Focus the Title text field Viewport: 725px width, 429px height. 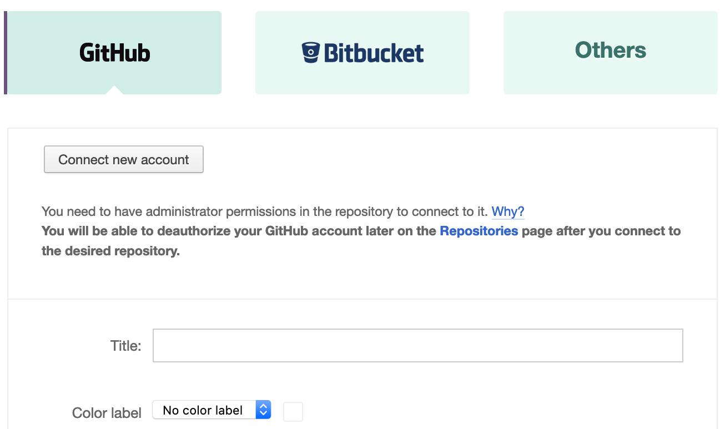point(417,346)
